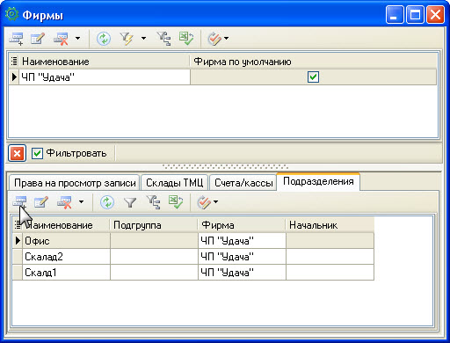
Task: Close the filter panel with red X button
Action: (x=17, y=153)
